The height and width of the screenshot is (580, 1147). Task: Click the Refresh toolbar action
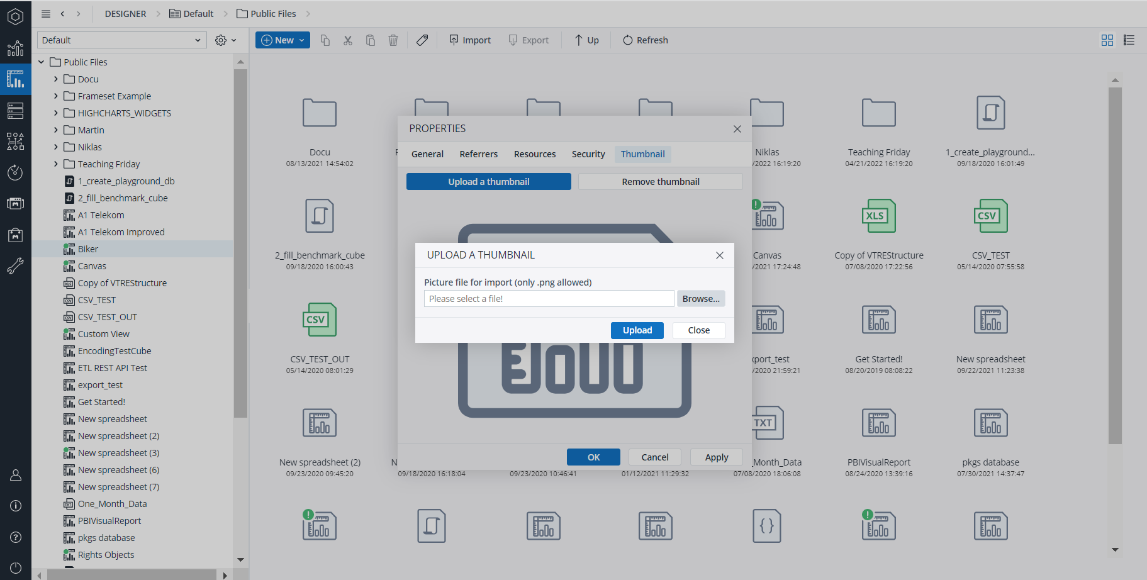click(x=645, y=40)
